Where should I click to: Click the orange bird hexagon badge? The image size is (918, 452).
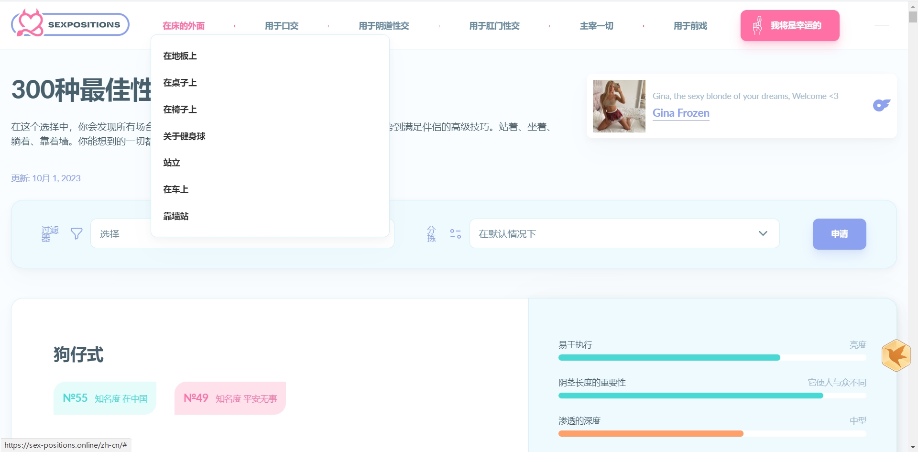coord(896,355)
